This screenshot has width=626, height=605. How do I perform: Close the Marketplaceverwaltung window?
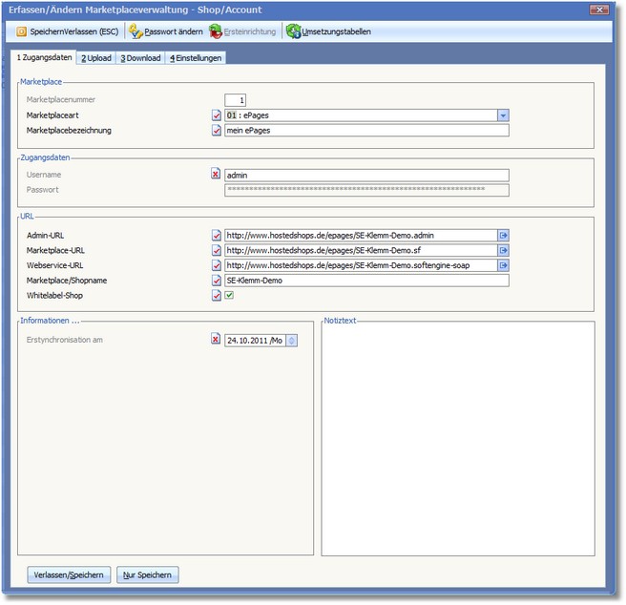coord(600,10)
